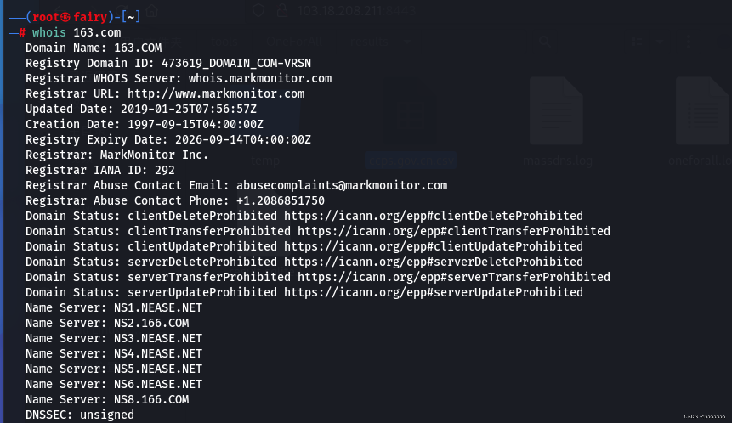Select the oneforall.log file icon
This screenshot has width=732, height=423.
pyautogui.click(x=702, y=111)
